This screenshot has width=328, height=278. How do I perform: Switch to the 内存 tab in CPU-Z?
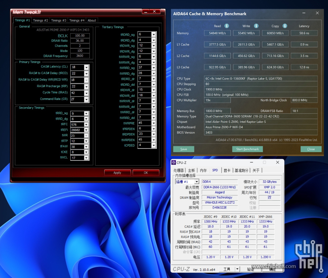click(203, 170)
